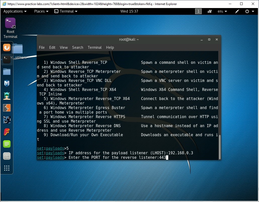This screenshot has height=202, width=259.
Task: Click '5) Windows Meterpreter Reverse_TCP X64' line
Action: click(x=87, y=99)
